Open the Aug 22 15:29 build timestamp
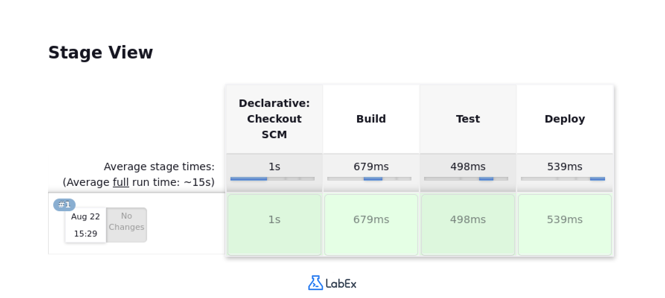This screenshot has height=298, width=665. (x=85, y=225)
